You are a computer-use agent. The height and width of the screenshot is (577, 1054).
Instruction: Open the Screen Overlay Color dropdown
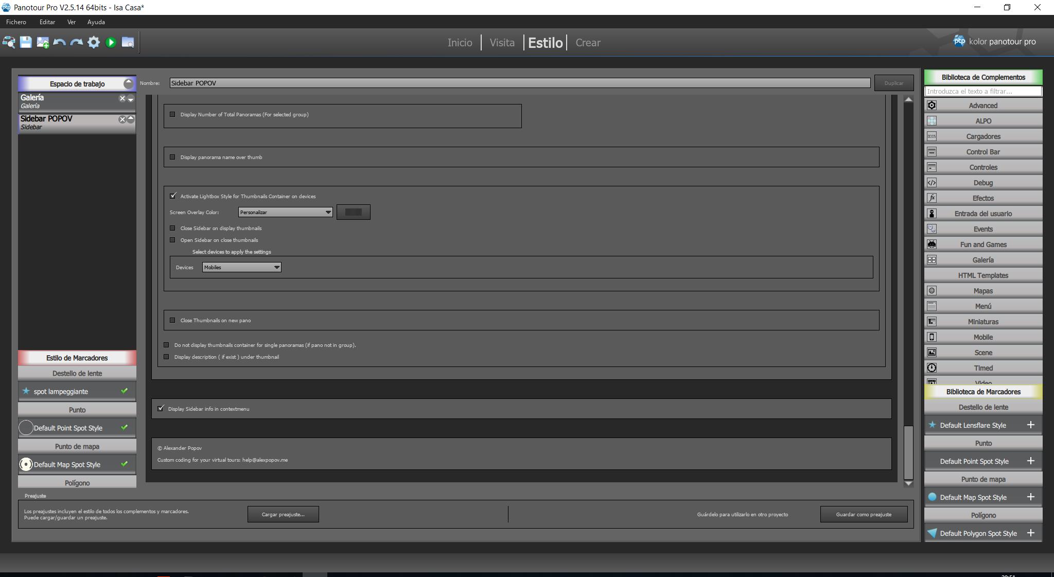pyautogui.click(x=285, y=212)
